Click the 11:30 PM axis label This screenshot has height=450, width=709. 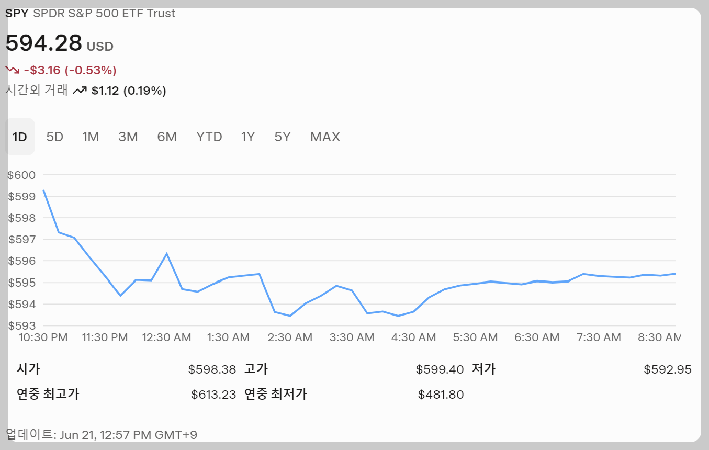[105, 337]
